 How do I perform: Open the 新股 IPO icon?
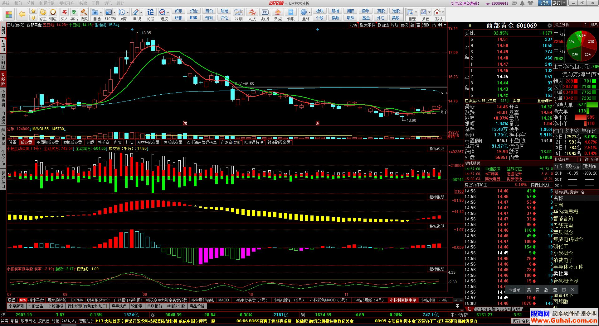tap(291, 12)
